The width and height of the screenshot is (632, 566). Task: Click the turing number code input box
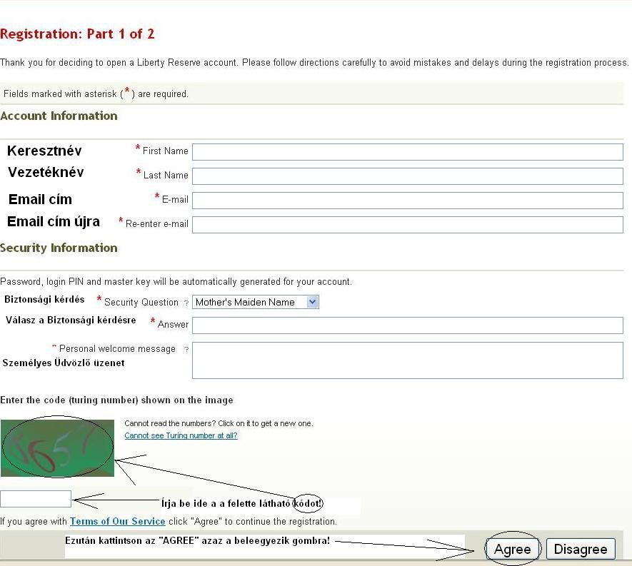point(36,499)
